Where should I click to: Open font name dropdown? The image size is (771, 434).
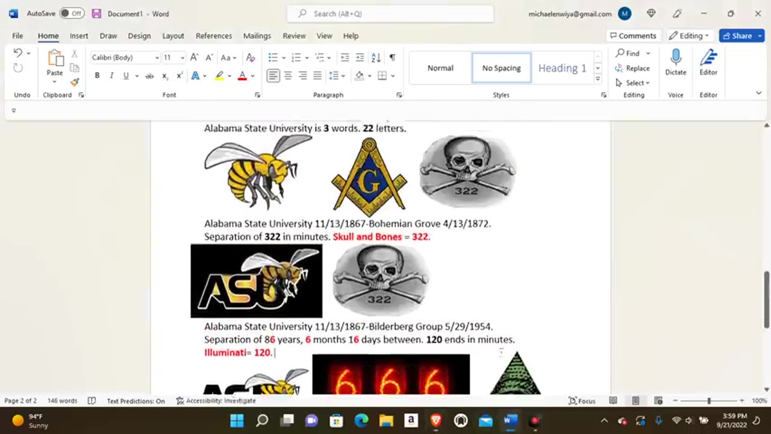157,58
